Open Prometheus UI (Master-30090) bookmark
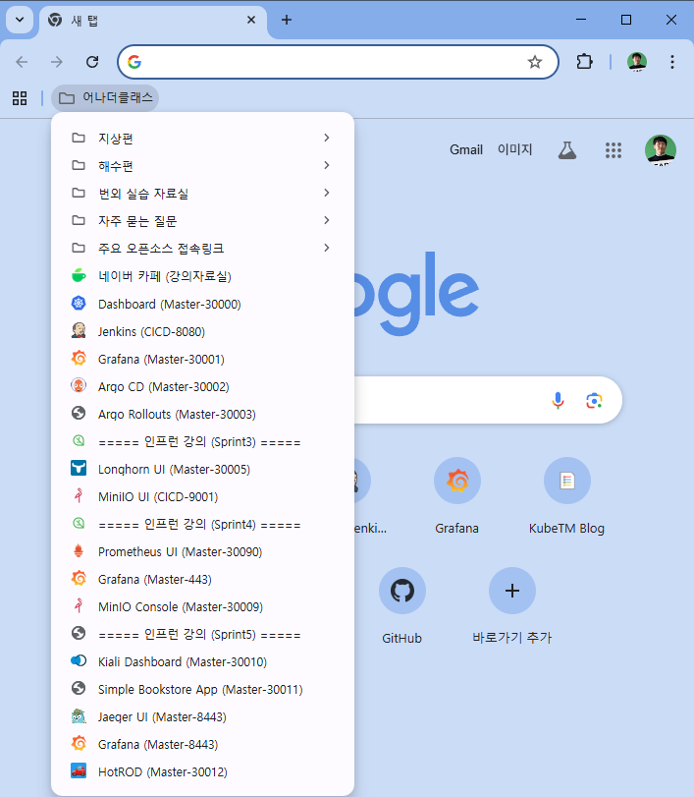Screen dimensions: 694x797 pyautogui.click(x=202, y=551)
